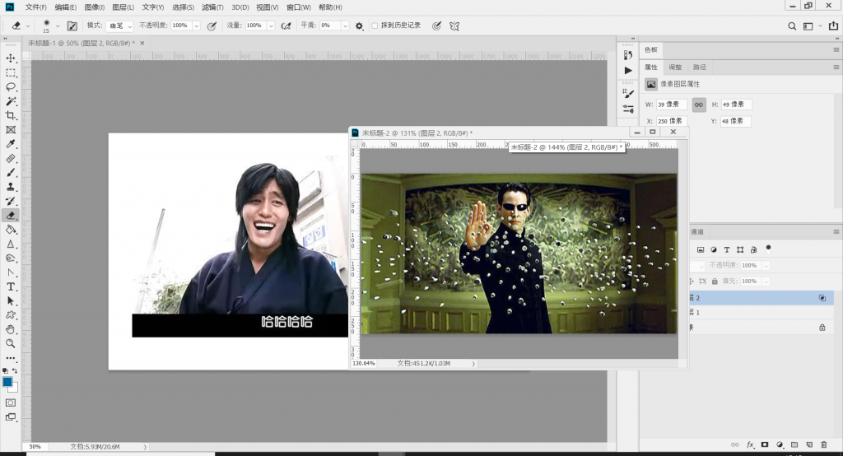Toggle width-height link in Properties
843x456 pixels.
698,105
